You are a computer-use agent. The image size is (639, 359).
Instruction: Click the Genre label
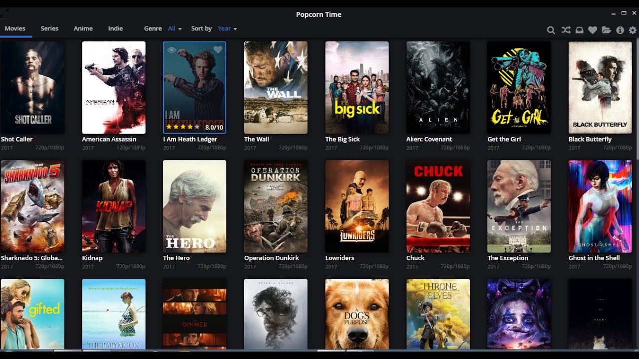pyautogui.click(x=153, y=28)
